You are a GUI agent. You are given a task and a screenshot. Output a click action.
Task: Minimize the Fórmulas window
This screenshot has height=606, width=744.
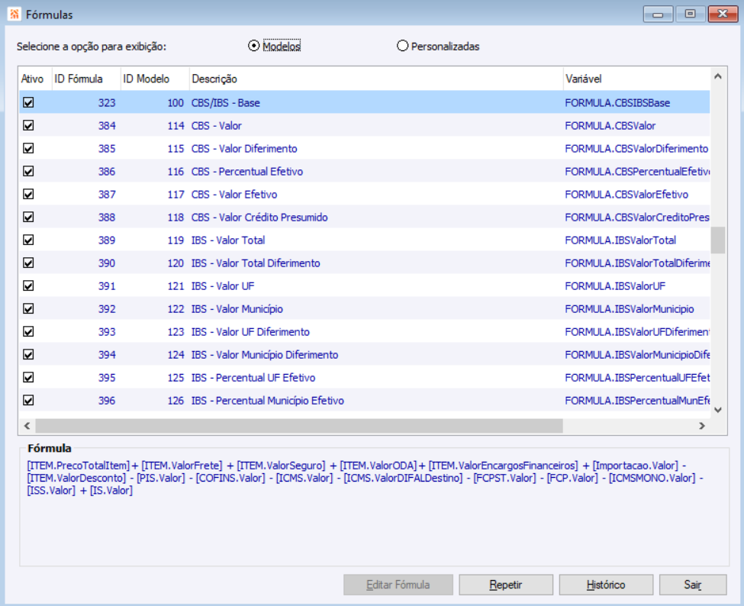(658, 14)
